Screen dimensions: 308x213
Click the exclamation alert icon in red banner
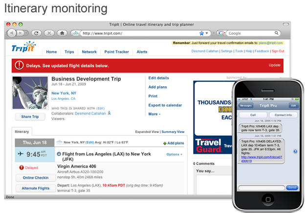pyautogui.click(x=19, y=65)
